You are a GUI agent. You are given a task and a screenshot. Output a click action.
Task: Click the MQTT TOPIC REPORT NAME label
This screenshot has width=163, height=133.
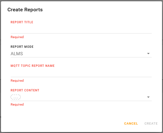[x=33, y=66]
